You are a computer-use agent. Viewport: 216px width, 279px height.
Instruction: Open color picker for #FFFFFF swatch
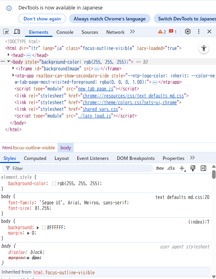(x=44, y=228)
